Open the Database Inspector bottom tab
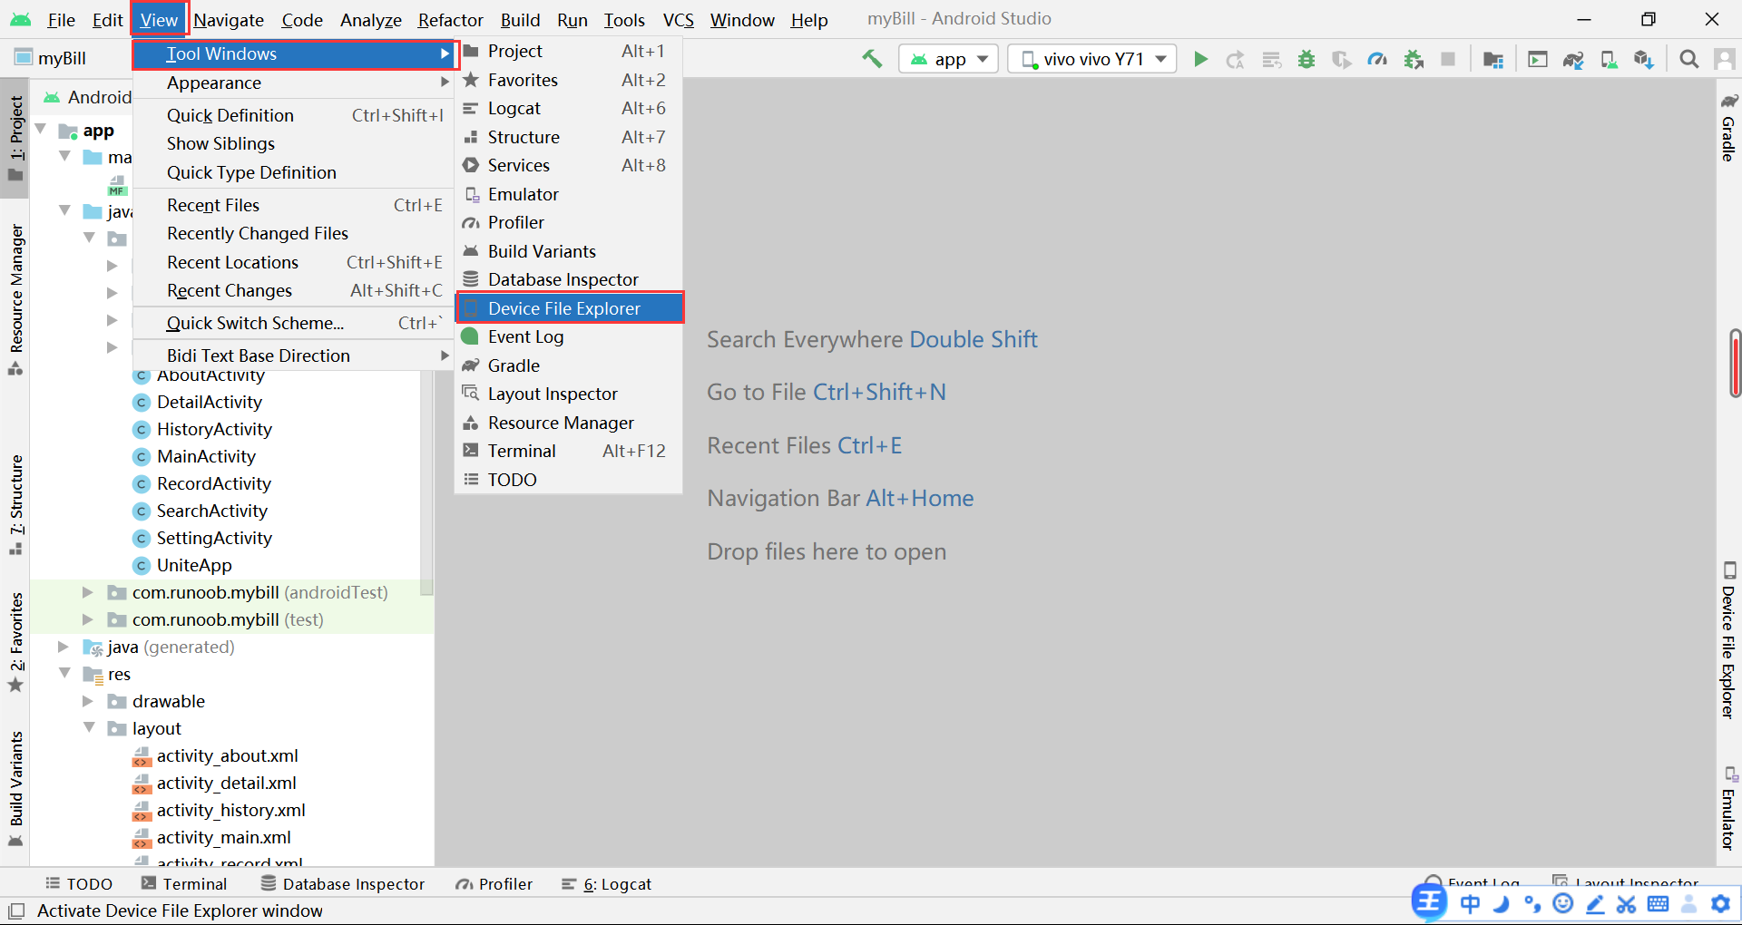This screenshot has height=925, width=1742. (x=343, y=884)
